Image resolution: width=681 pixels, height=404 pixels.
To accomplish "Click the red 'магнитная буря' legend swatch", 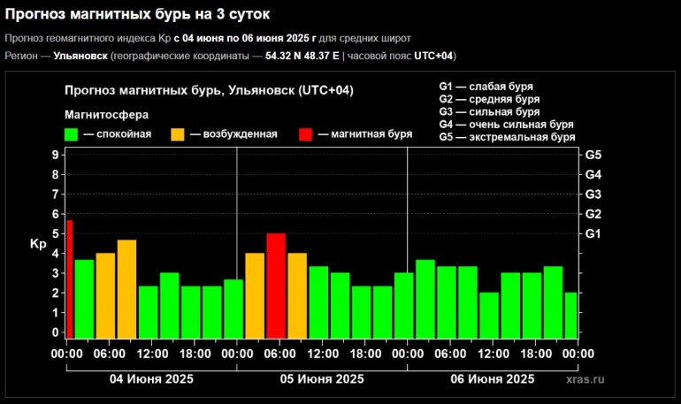I will 305,134.
